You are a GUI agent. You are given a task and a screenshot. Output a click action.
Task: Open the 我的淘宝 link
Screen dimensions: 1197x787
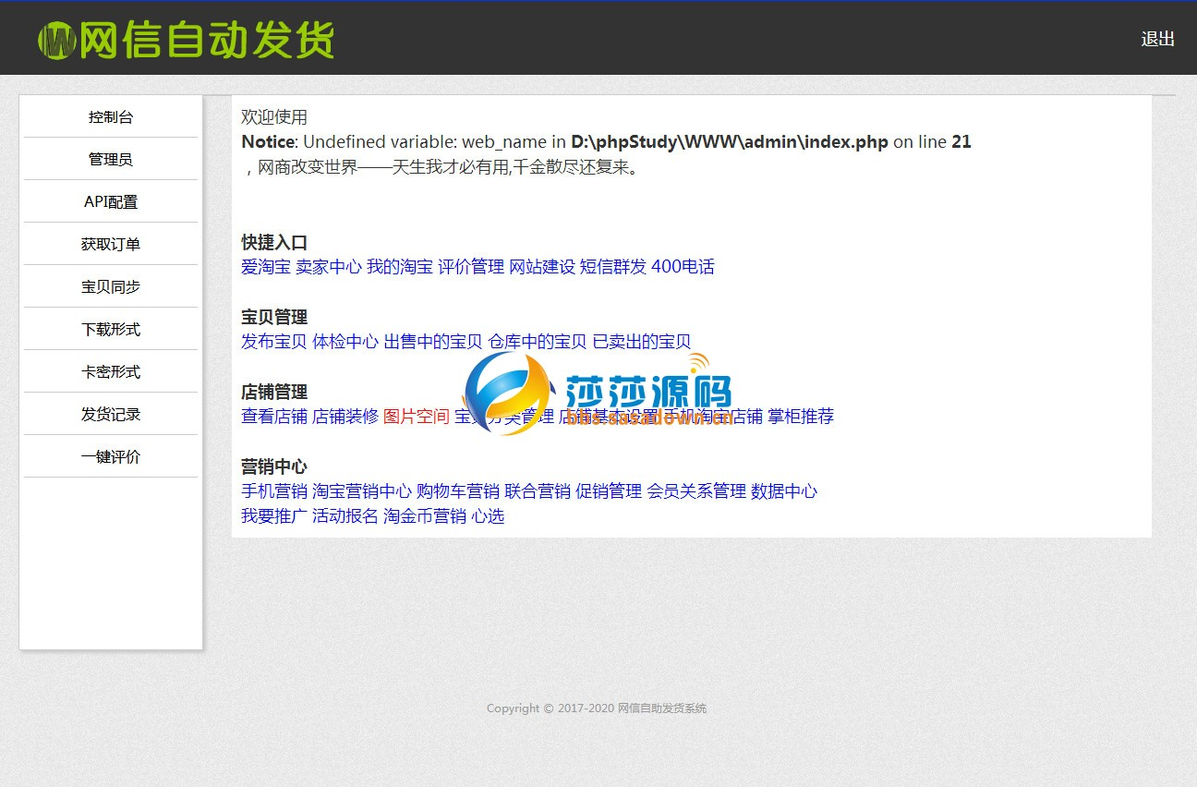click(400, 267)
